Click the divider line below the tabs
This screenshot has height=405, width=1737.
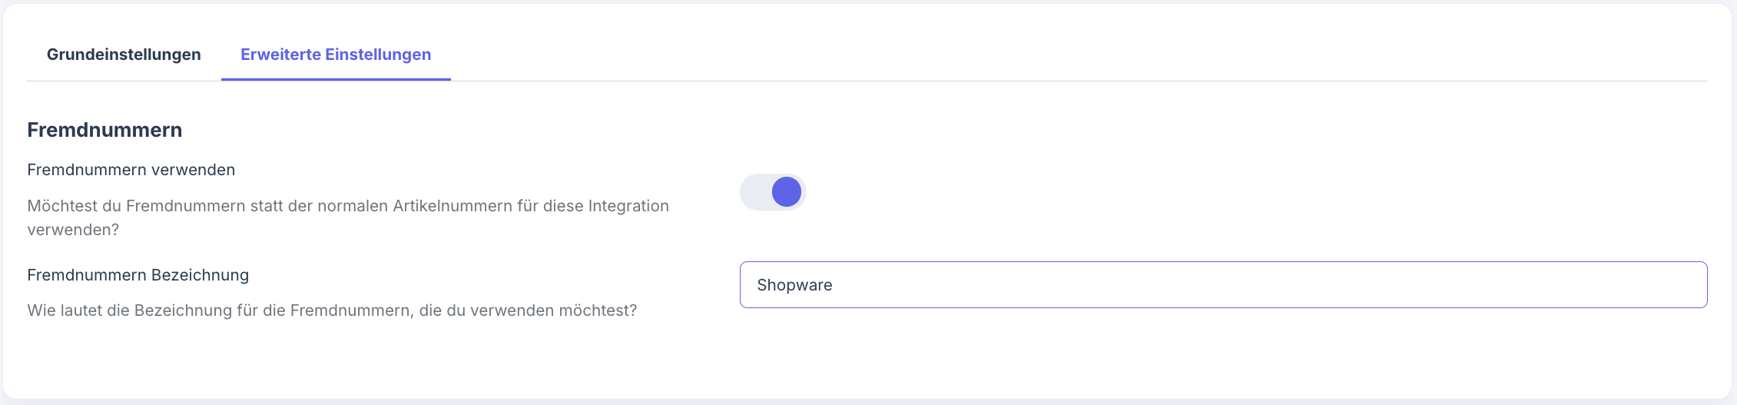[1076, 81]
